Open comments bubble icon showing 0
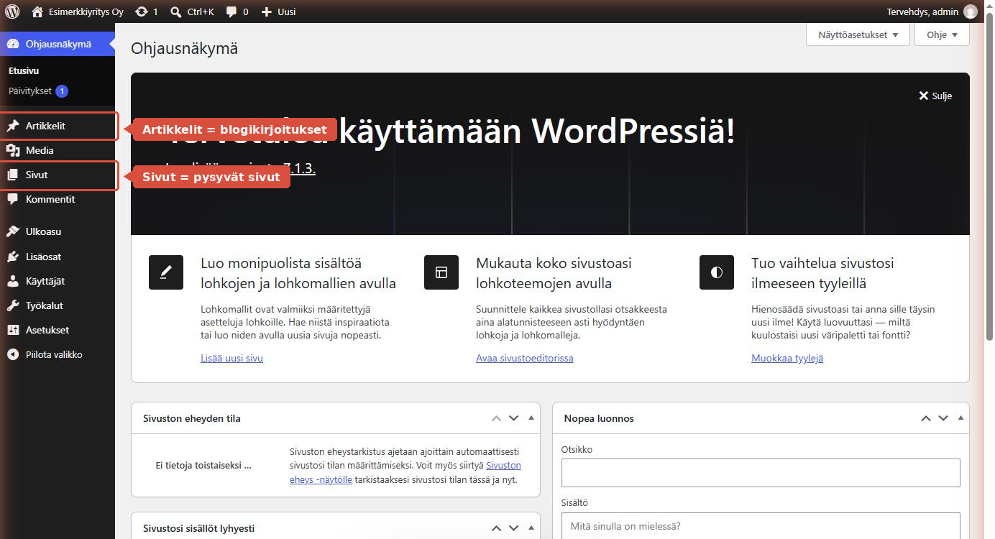Screen dimensions: 995x539 [231, 11]
